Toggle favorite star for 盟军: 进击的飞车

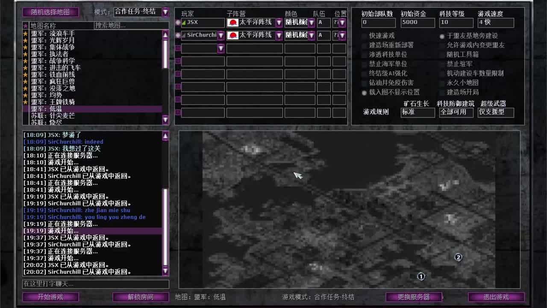coord(26,68)
